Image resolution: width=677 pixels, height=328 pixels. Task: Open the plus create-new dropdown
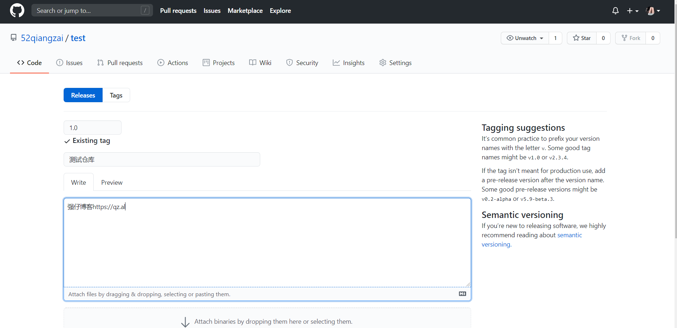point(632,11)
